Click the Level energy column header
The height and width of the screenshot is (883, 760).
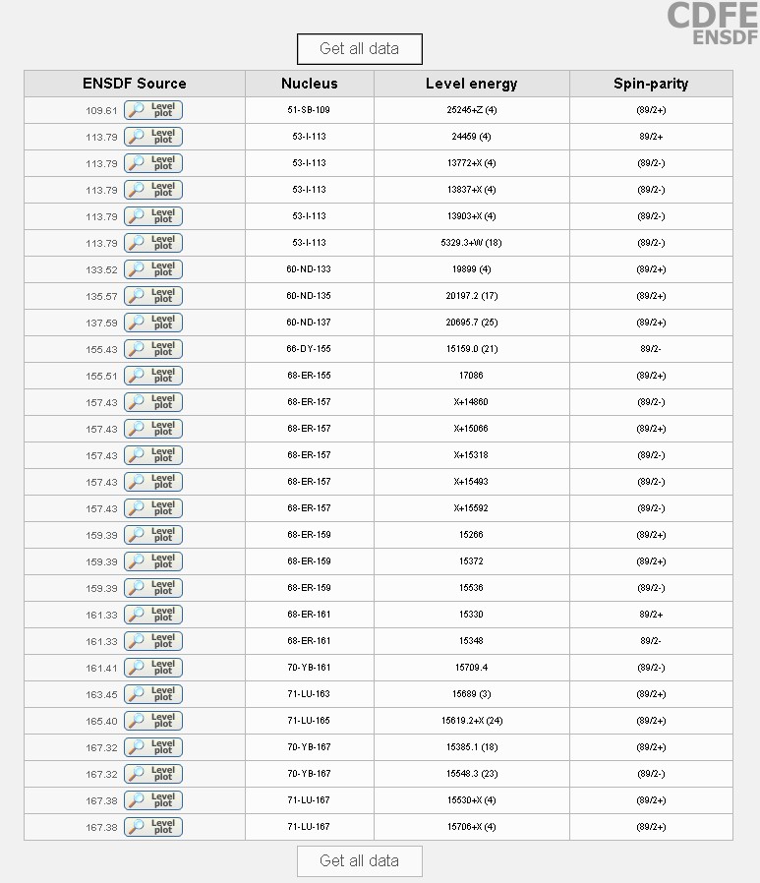[x=472, y=84]
